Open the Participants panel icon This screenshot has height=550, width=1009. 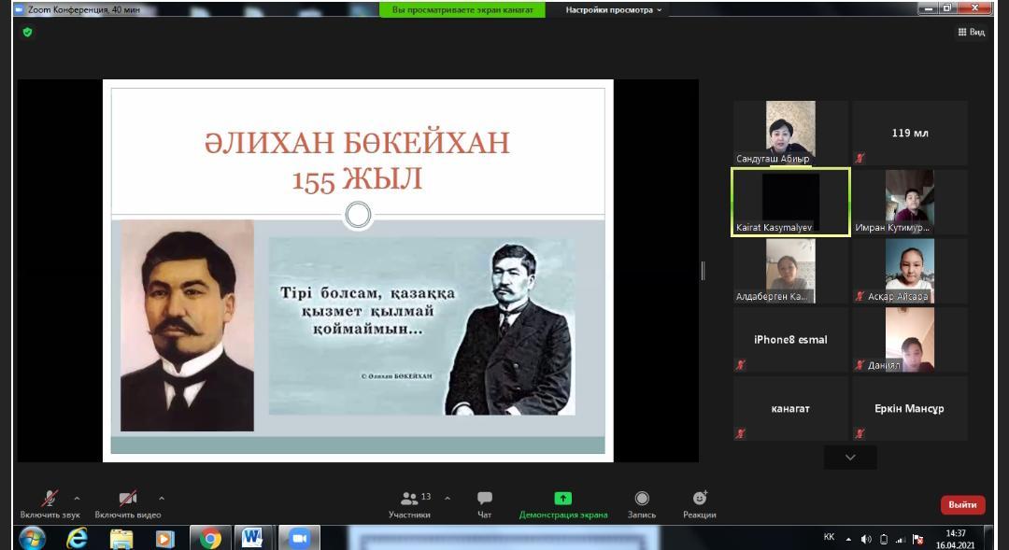coord(410,499)
